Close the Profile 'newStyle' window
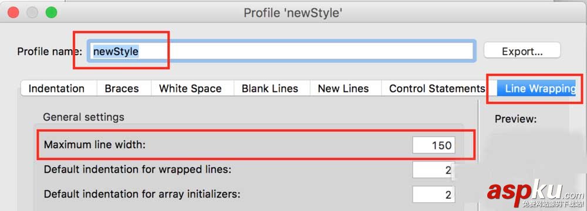Viewport: 587px width, 211px height. [14, 12]
